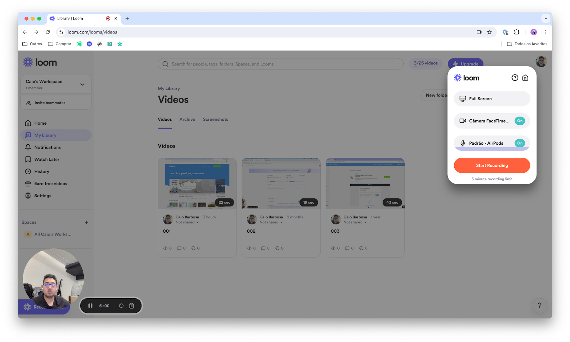The height and width of the screenshot is (342, 570).
Task: Expand Not shared dropdown on video 002
Action: pyautogui.click(x=271, y=222)
